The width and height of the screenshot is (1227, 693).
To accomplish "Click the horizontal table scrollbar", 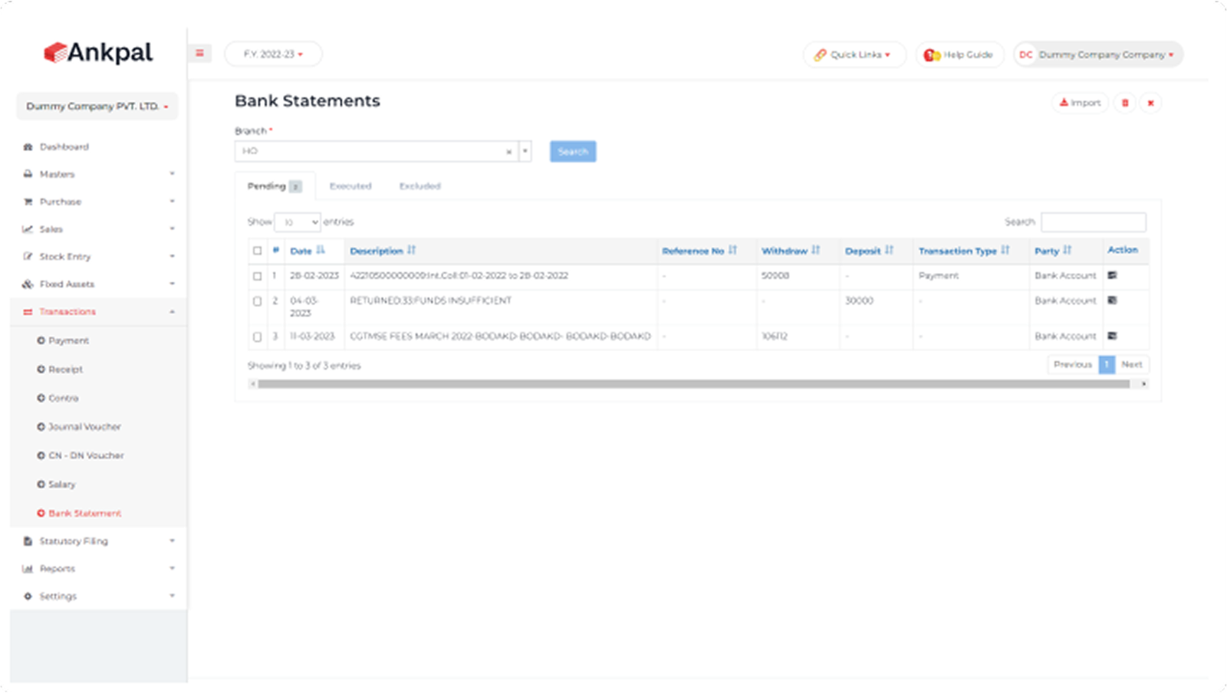I will click(x=693, y=384).
